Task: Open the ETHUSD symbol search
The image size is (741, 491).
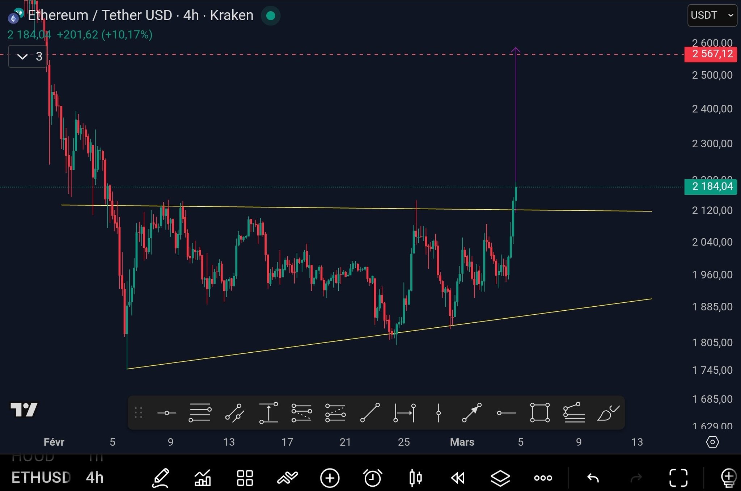Action: [x=41, y=478]
